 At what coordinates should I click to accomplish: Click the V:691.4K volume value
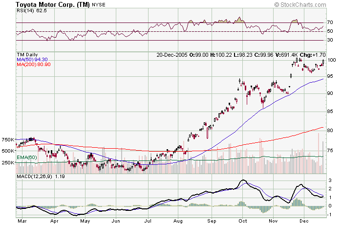tap(286, 55)
